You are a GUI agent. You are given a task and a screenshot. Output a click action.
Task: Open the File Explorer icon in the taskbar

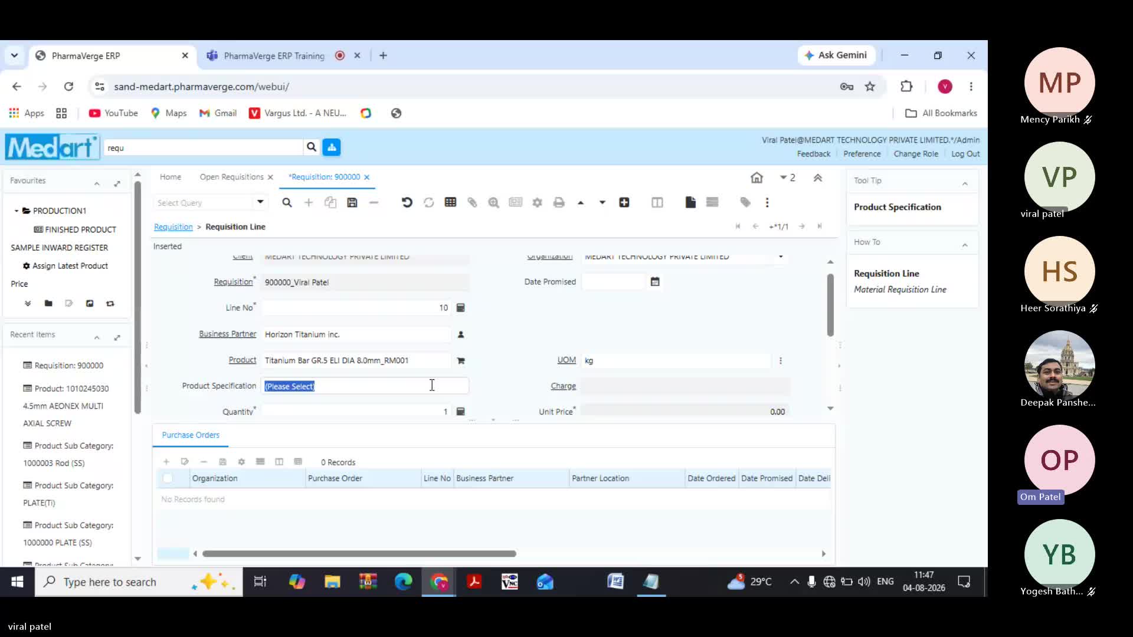[332, 582]
